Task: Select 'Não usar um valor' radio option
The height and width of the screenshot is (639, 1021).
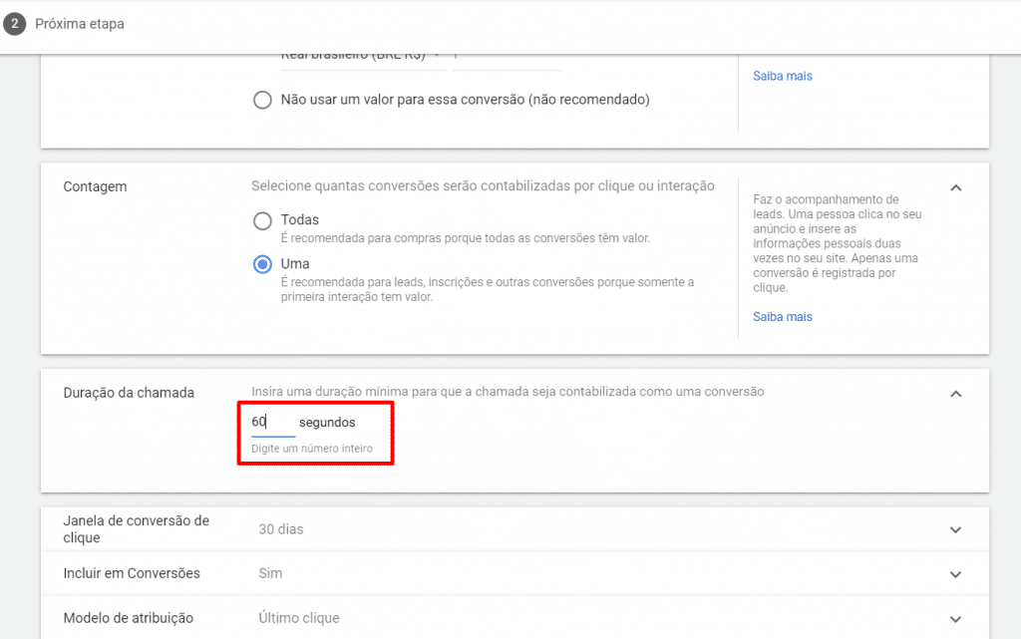Action: [x=262, y=100]
